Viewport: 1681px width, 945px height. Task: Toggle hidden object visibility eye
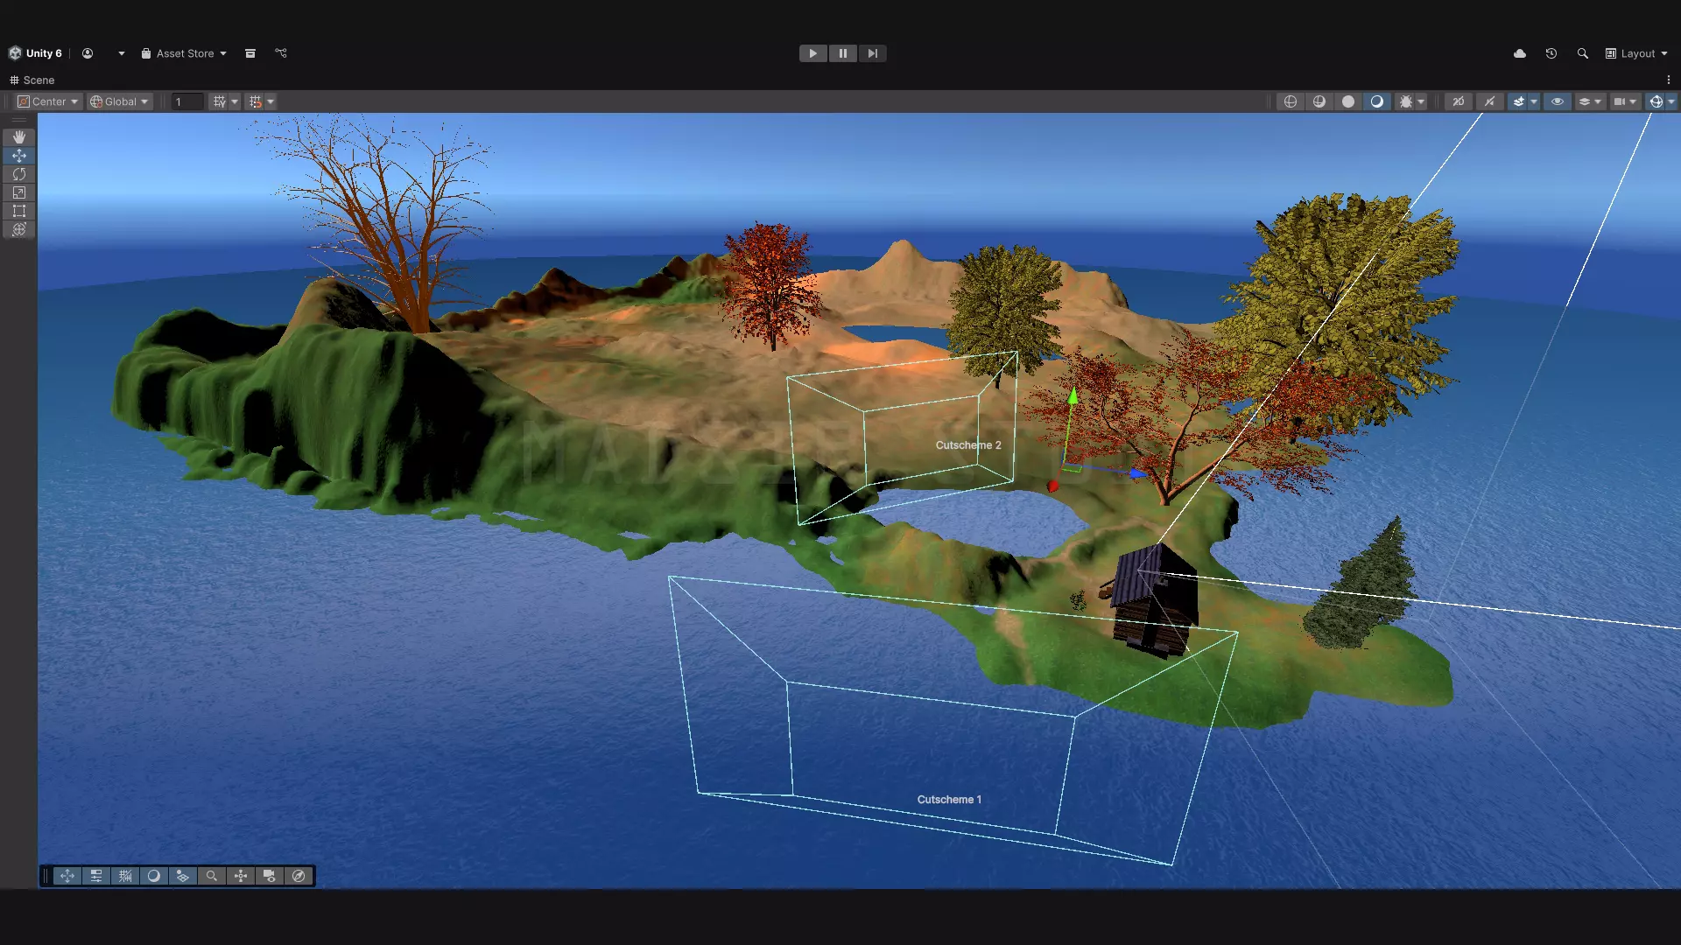pyautogui.click(x=1558, y=101)
